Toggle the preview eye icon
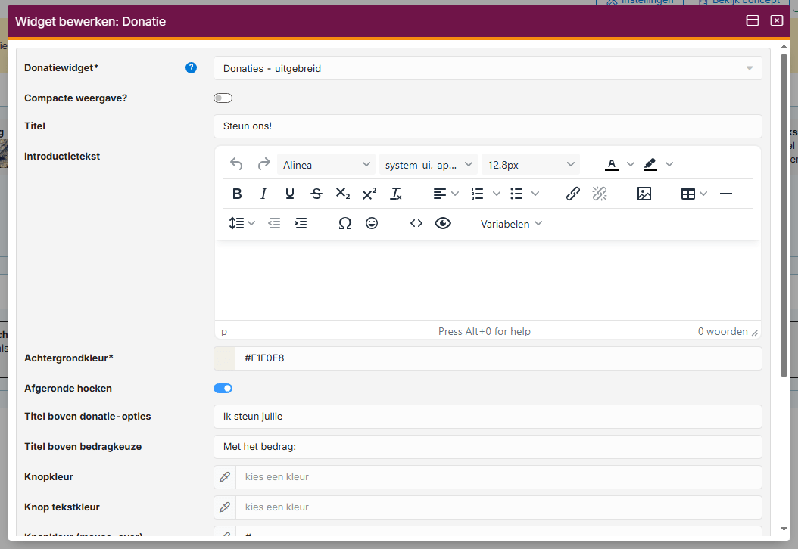 [443, 223]
